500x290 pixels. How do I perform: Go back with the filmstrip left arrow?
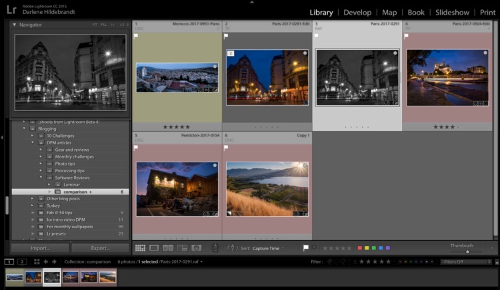click(46, 261)
